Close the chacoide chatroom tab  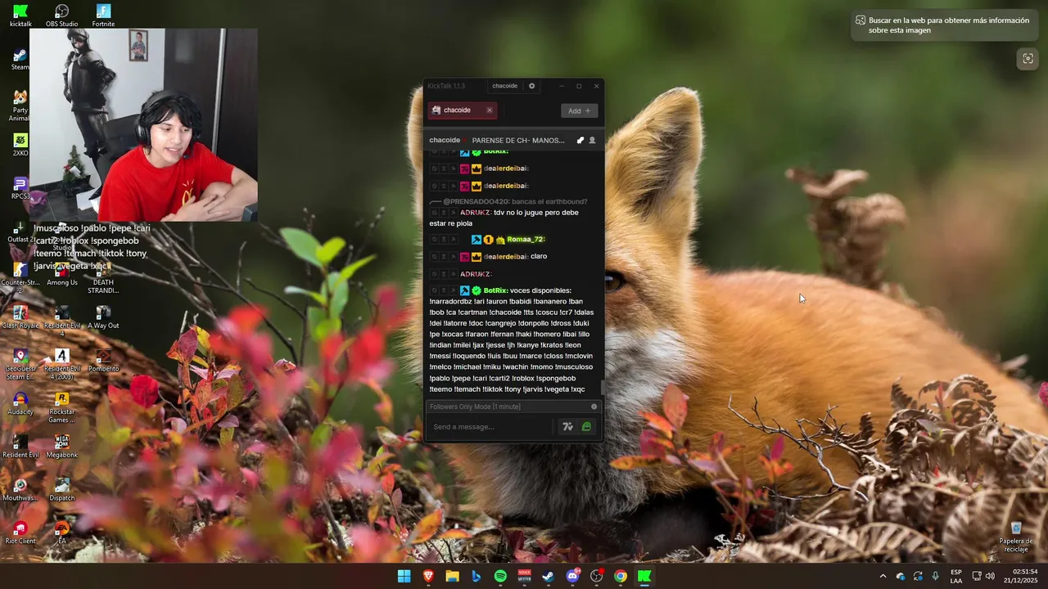490,110
